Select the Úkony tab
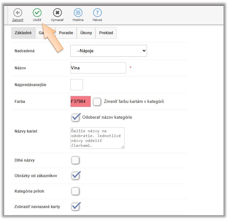This screenshot has height=220, width=228. pos(86,33)
